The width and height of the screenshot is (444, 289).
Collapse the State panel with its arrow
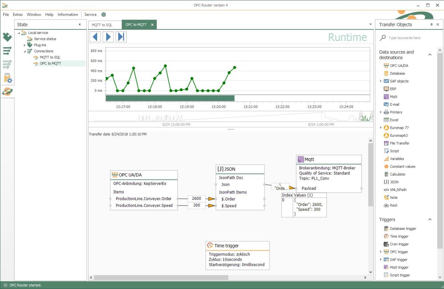(x=80, y=24)
